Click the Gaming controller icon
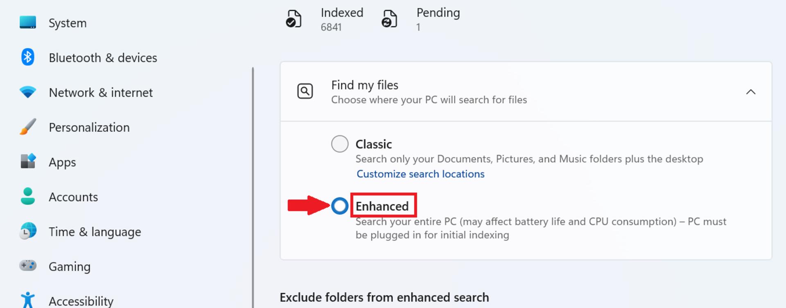Viewport: 786px width, 308px height. point(28,266)
